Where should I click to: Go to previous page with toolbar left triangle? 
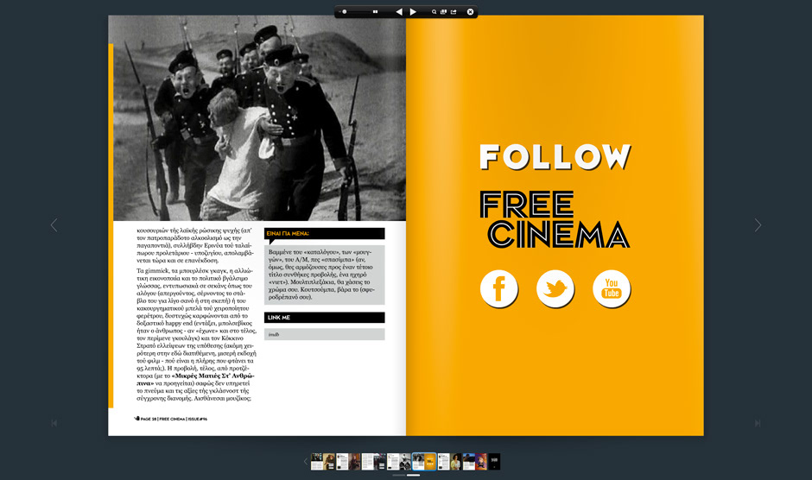[399, 11]
